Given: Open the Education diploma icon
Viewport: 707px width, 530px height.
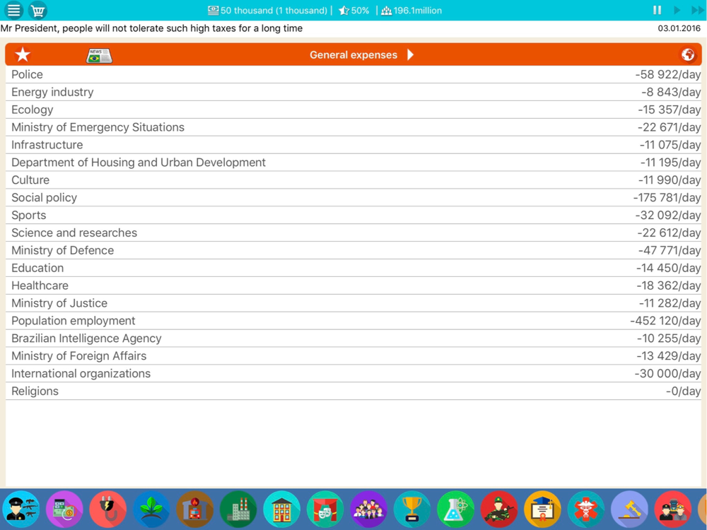Looking at the screenshot, I should (x=543, y=510).
